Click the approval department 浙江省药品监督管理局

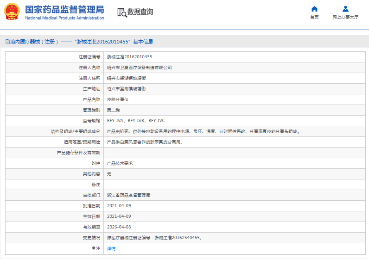point(128,195)
